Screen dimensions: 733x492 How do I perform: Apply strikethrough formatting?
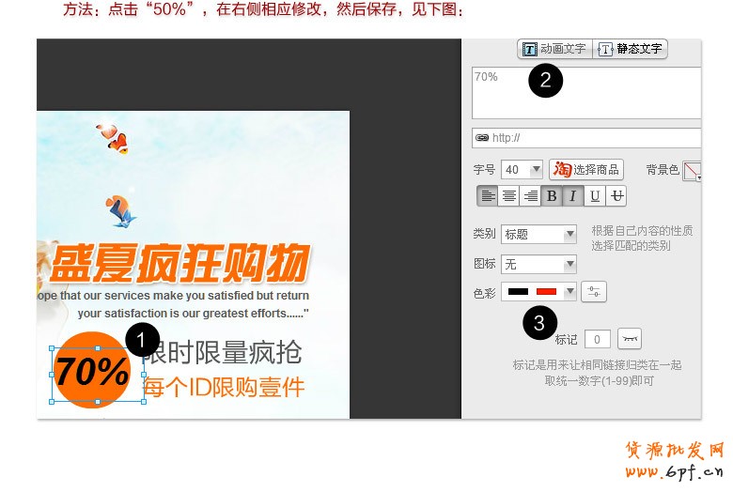click(x=616, y=196)
